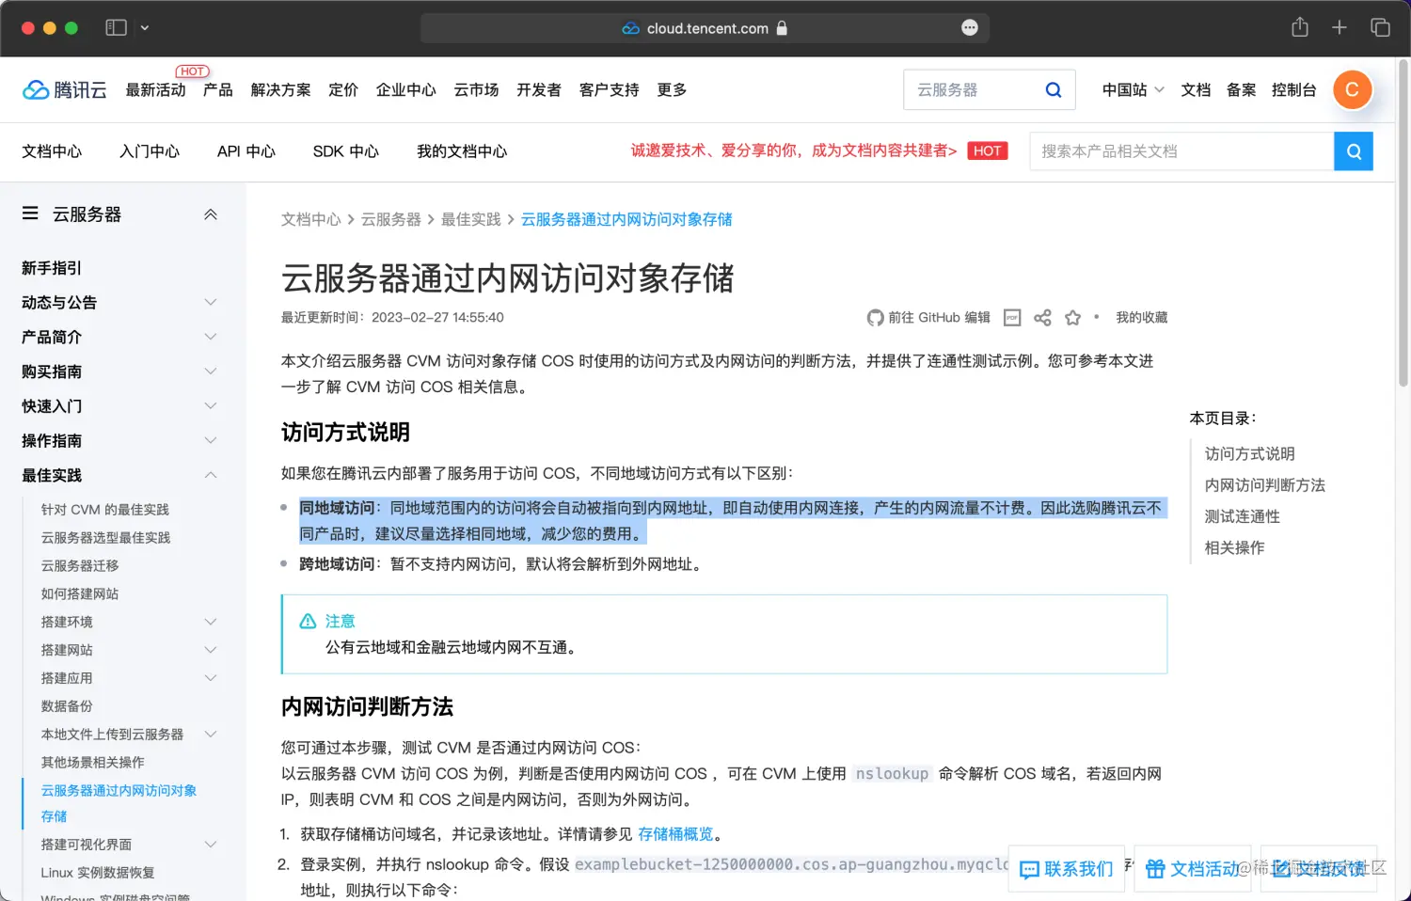Viewport: 1411px width, 901px height.
Task: Expand 搭建环境 subsection
Action: tap(211, 622)
